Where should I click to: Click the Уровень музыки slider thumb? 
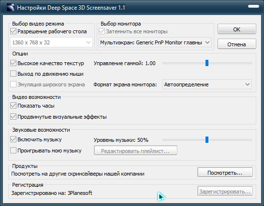coord(207,139)
